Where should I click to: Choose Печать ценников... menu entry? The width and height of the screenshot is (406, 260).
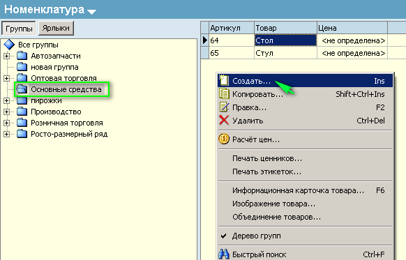(305, 158)
